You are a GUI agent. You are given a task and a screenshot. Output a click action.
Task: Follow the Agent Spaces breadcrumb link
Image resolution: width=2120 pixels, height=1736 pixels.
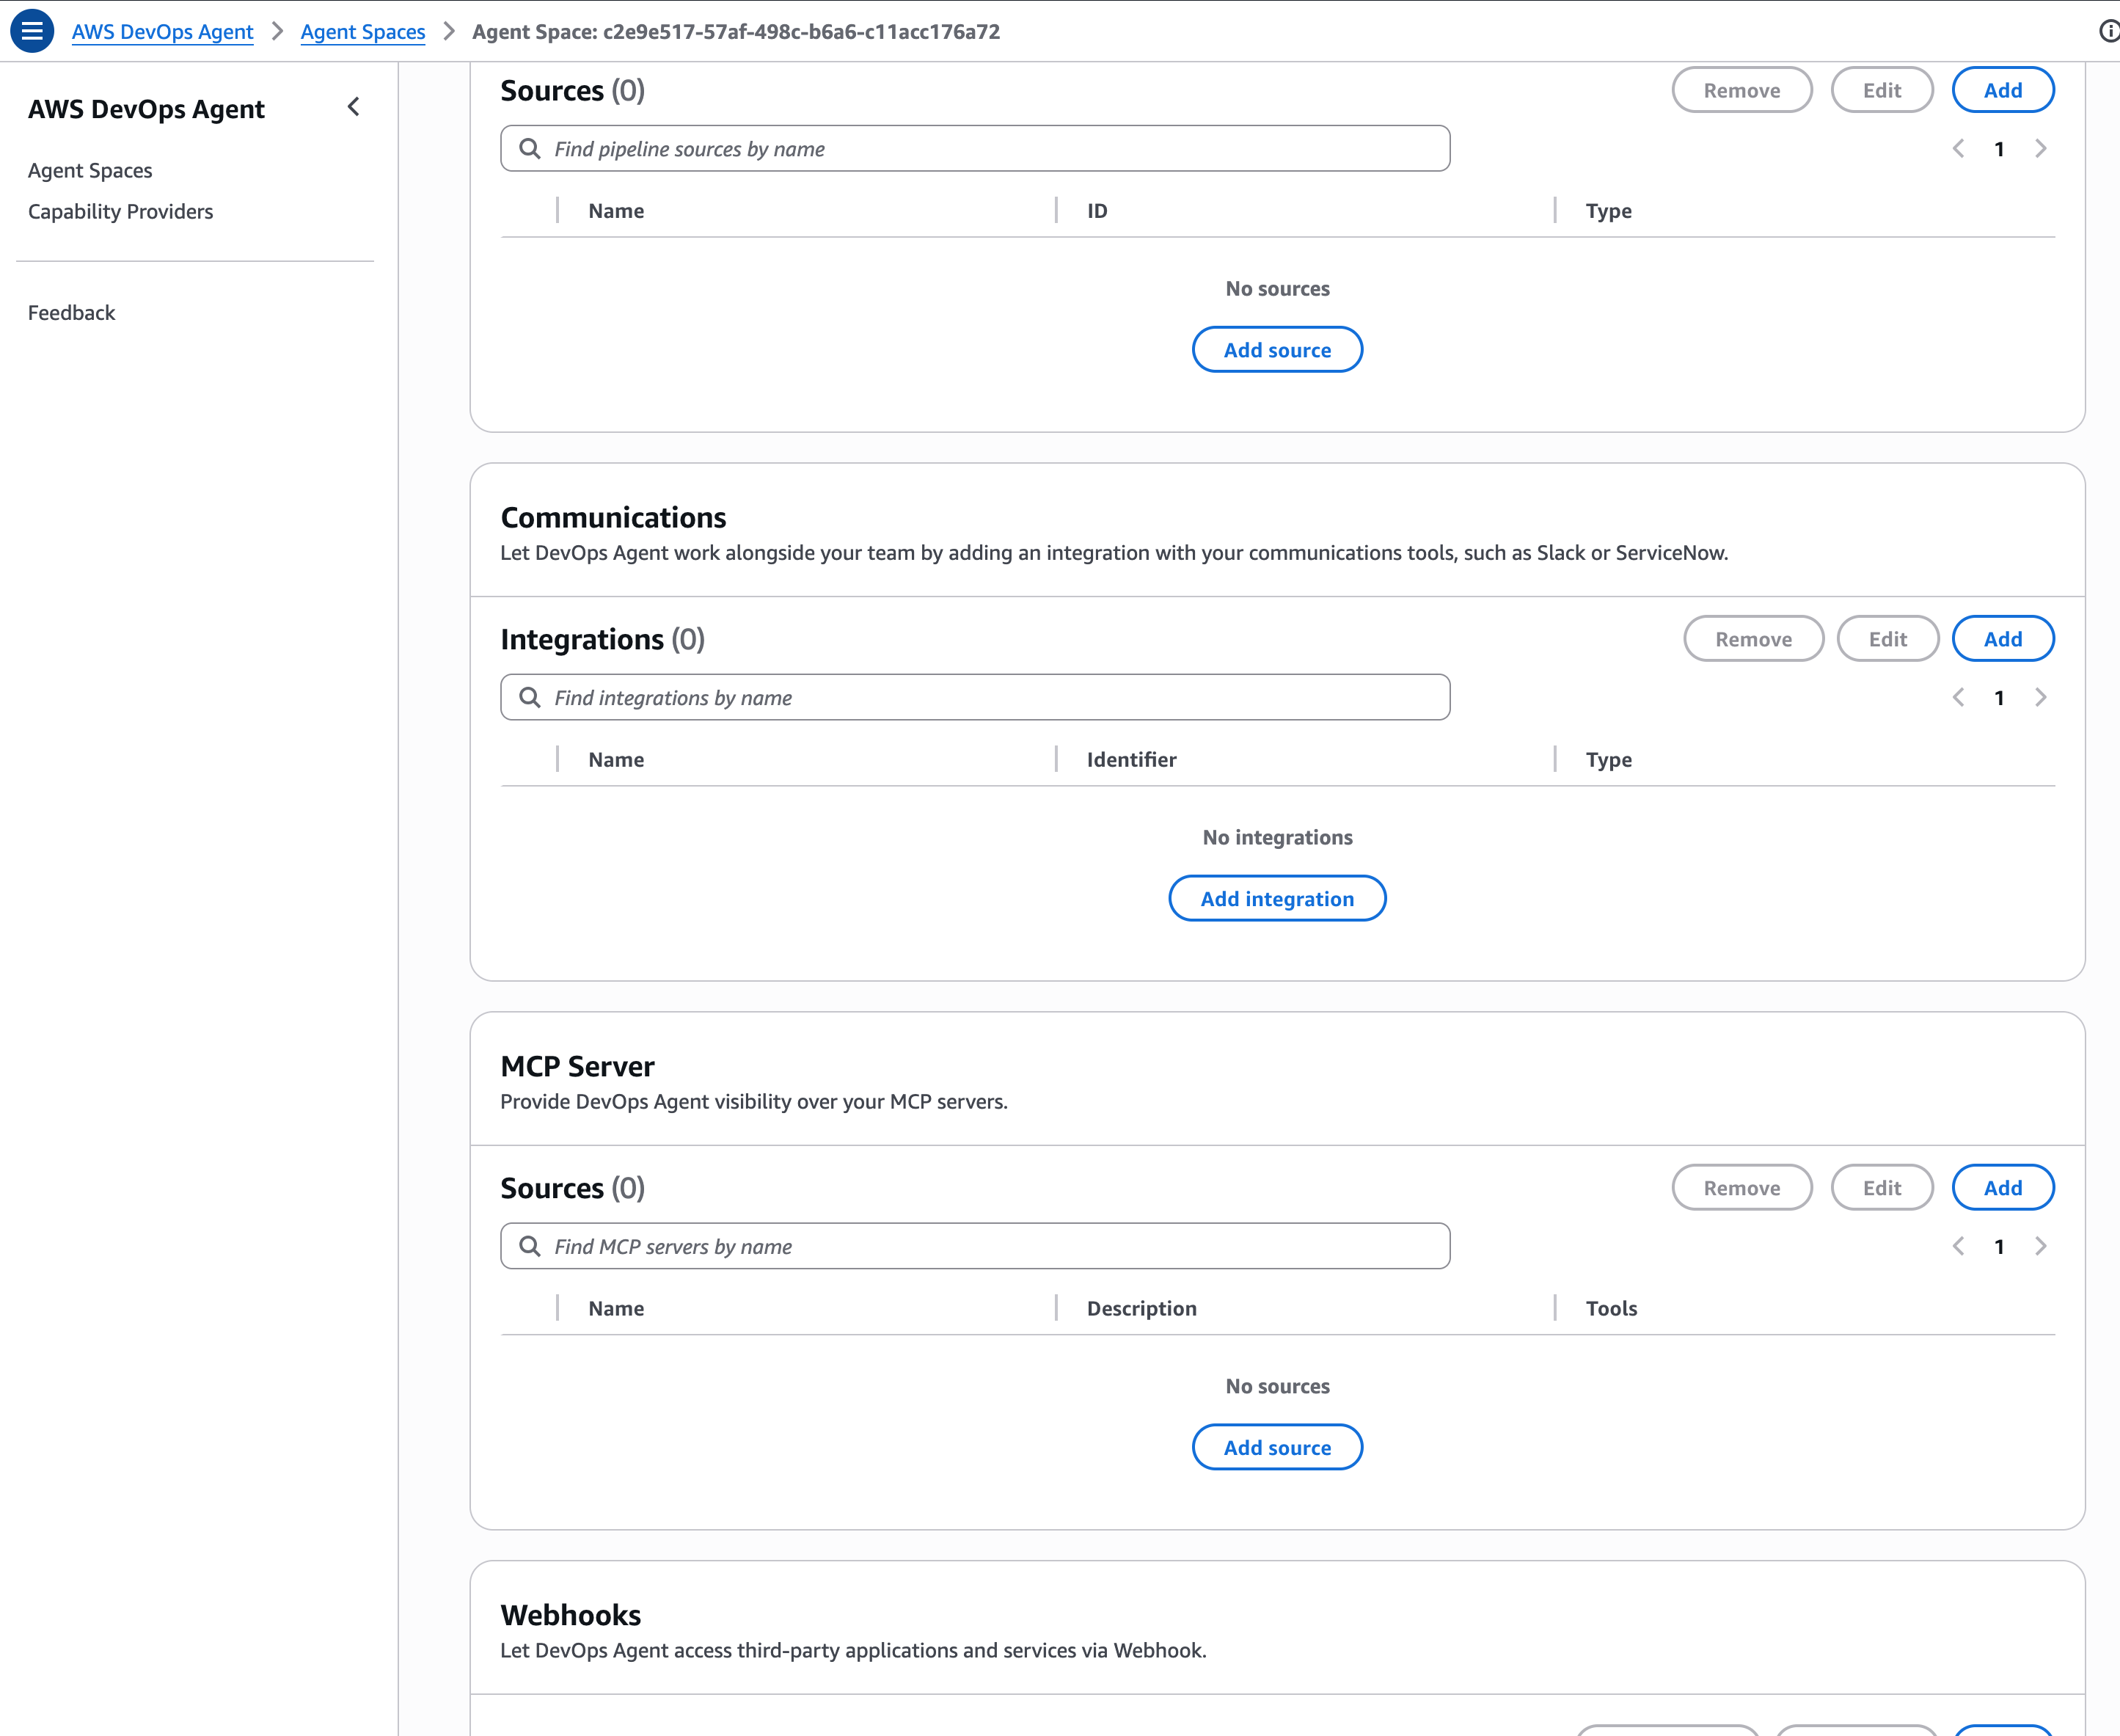[363, 31]
